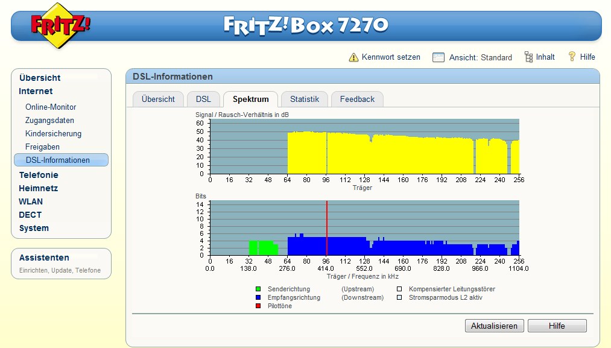Click green upstream bars in Bits chart
Viewport: 611px width, 348px height.
tap(263, 248)
